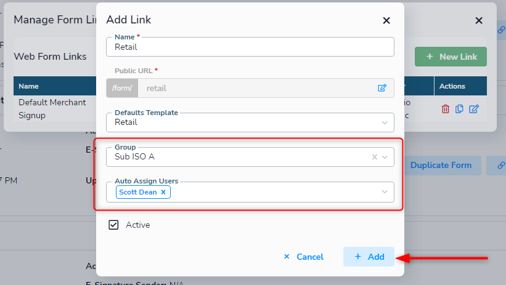Viewport: 506px width, 285px height.
Task: Click the edit icon in Public URL field
Action: tap(382, 88)
